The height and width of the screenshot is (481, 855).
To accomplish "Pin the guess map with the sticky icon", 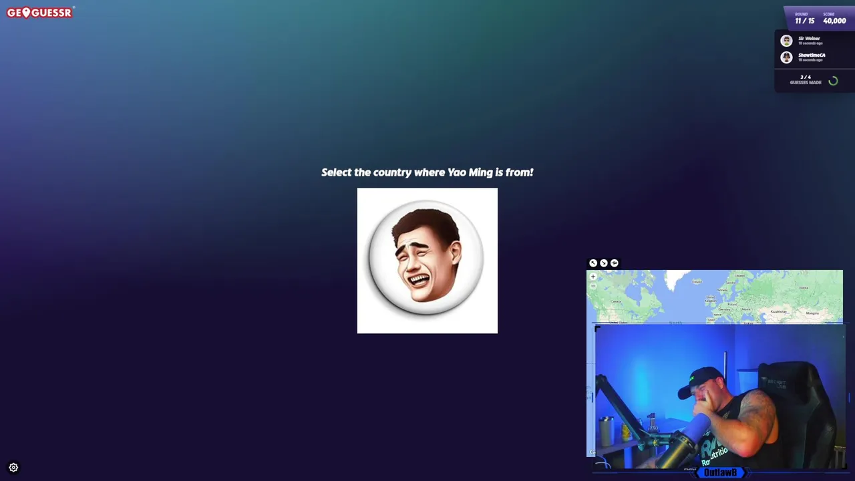I will 615,263.
